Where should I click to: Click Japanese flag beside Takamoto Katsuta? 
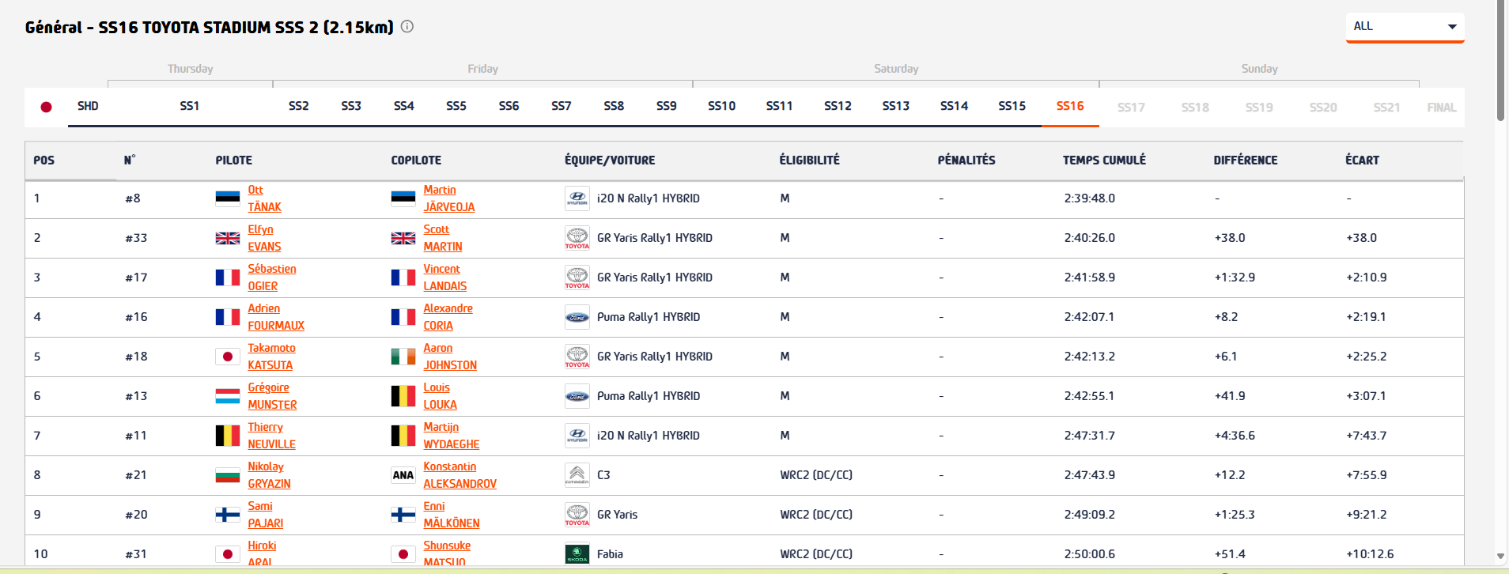click(x=228, y=357)
